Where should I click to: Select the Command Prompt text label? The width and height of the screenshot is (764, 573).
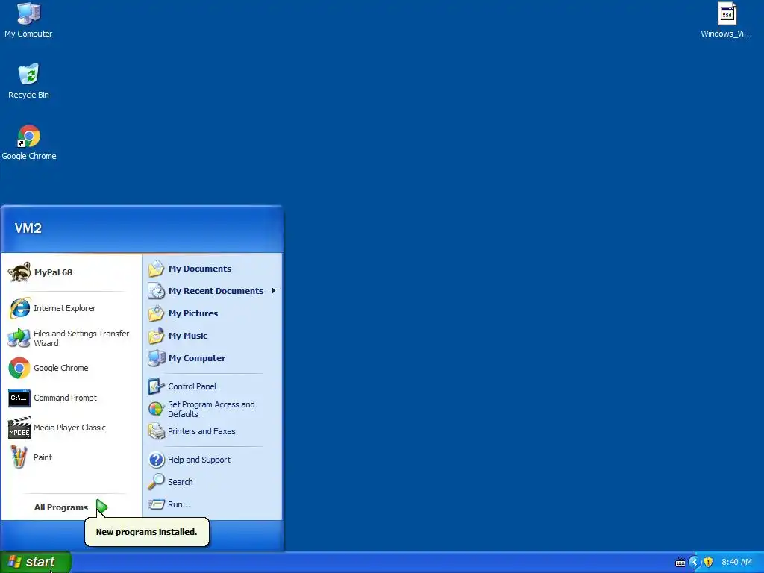[66, 398]
